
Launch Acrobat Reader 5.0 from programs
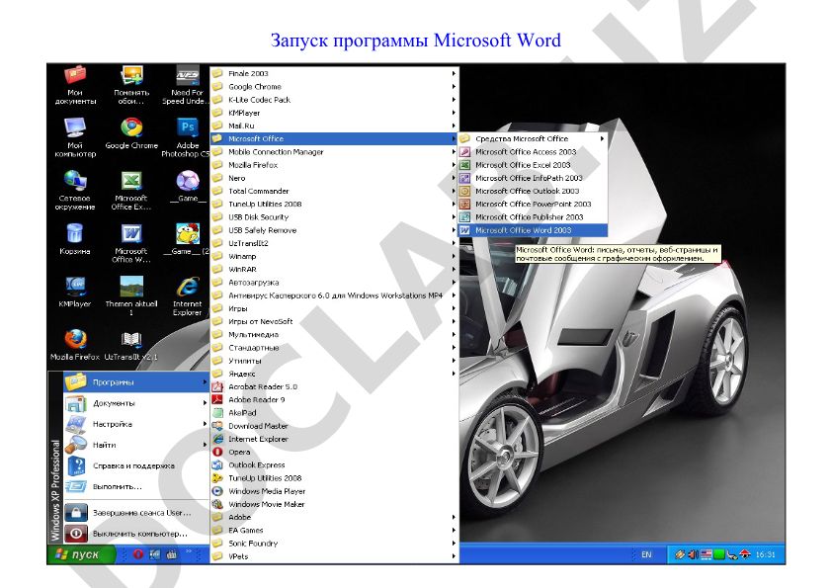click(334, 387)
